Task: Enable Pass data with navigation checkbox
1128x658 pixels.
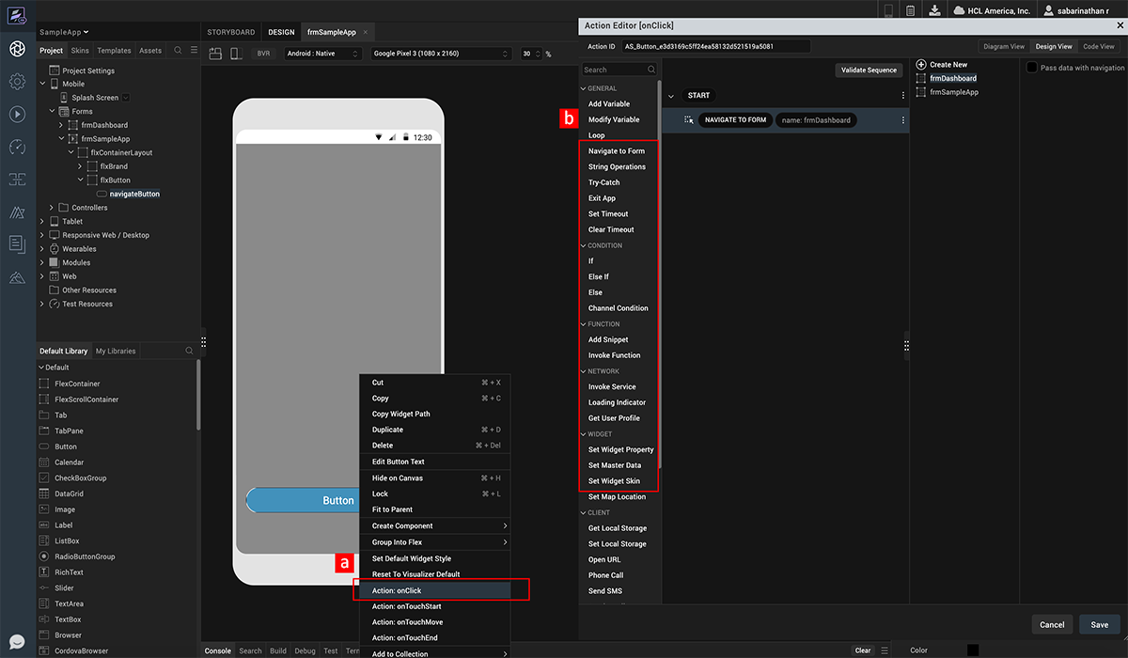Action: coord(1031,68)
